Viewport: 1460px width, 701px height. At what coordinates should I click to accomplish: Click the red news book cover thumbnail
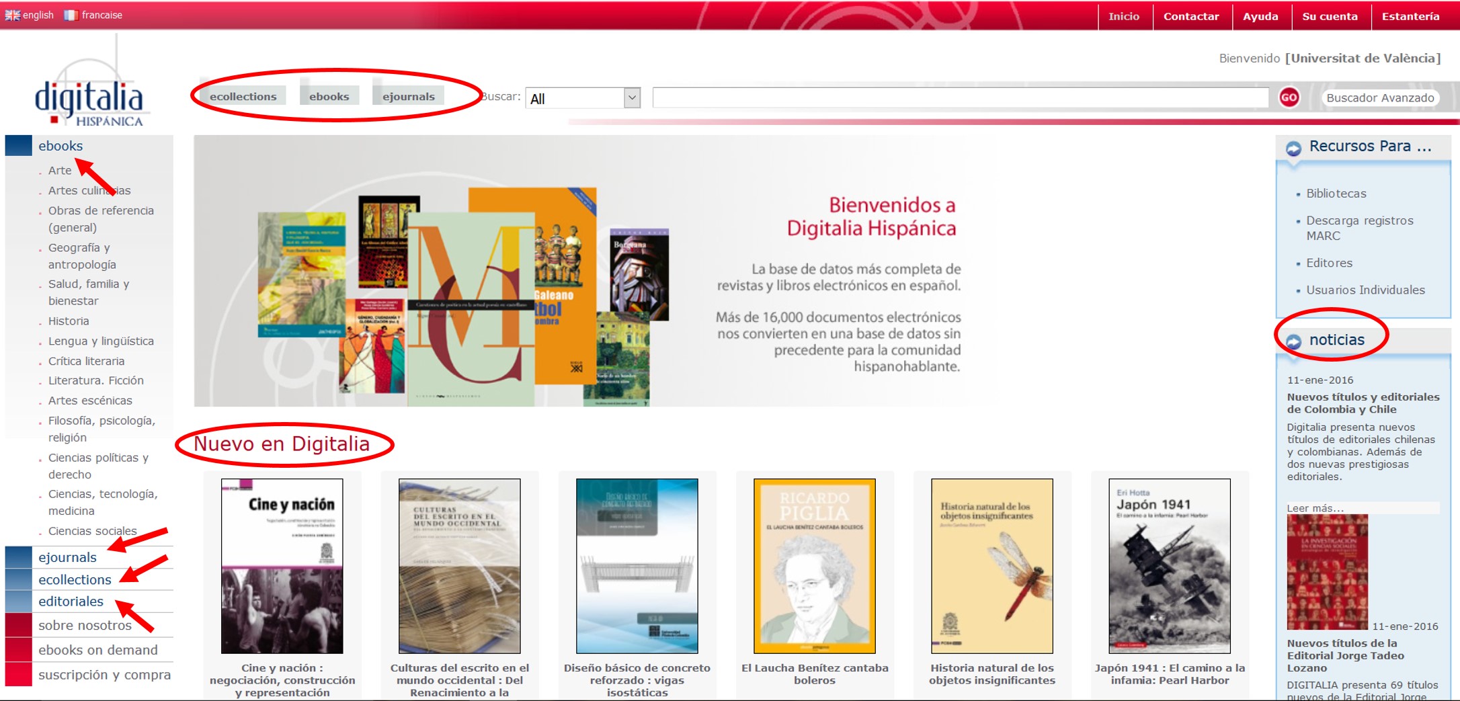point(1327,572)
